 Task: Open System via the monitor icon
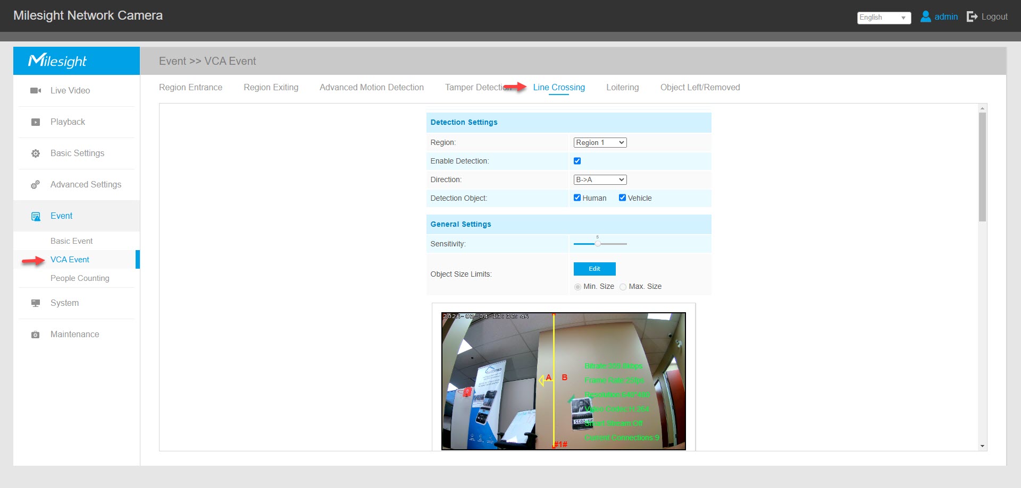coord(35,303)
